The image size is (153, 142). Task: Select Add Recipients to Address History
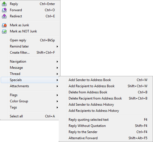[x=108, y=111]
